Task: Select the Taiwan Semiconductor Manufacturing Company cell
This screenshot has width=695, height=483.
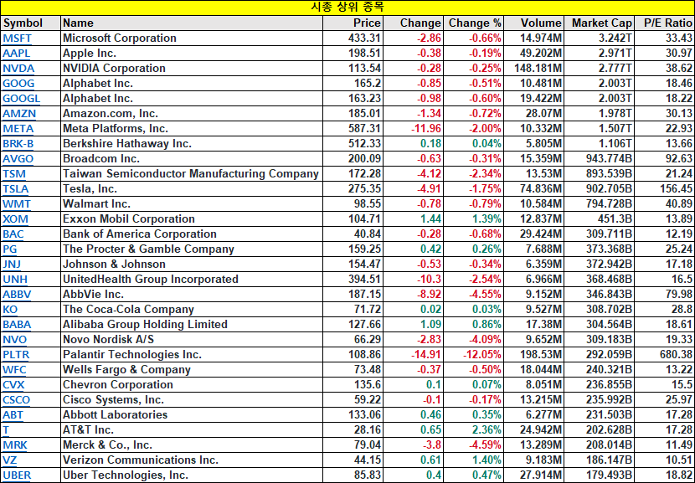Action: pos(192,174)
